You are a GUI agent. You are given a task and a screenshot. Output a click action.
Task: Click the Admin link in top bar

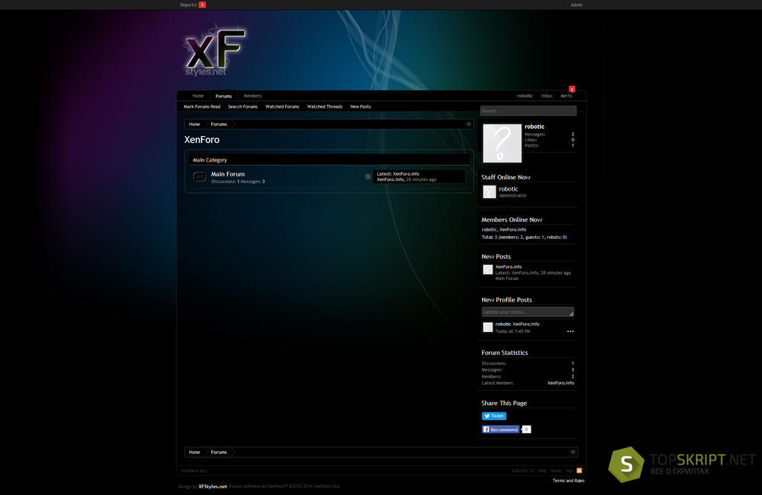pyautogui.click(x=577, y=5)
